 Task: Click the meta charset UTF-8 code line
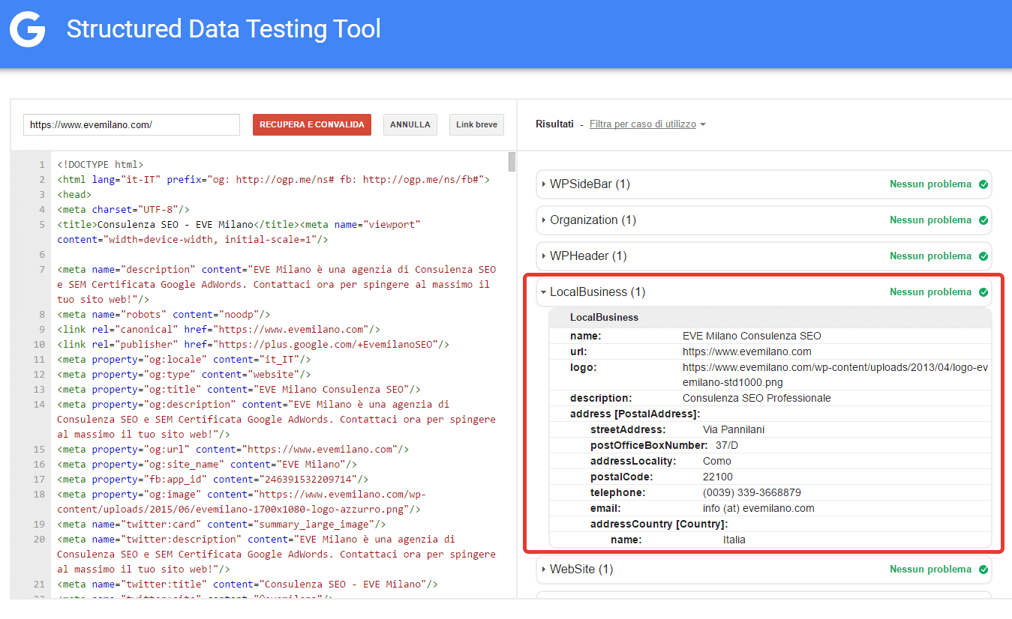124,210
